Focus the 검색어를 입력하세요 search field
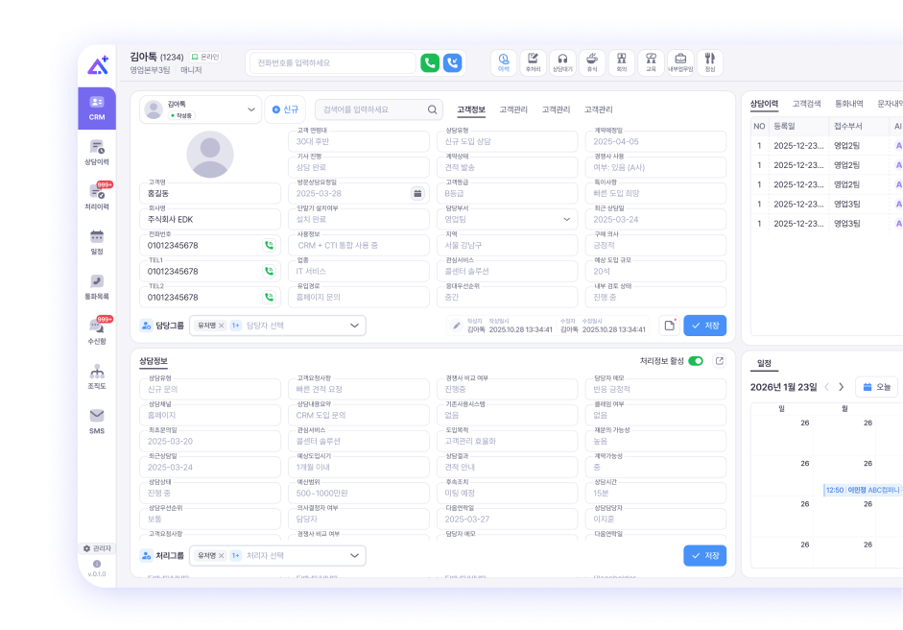903x630 pixels. click(379, 109)
